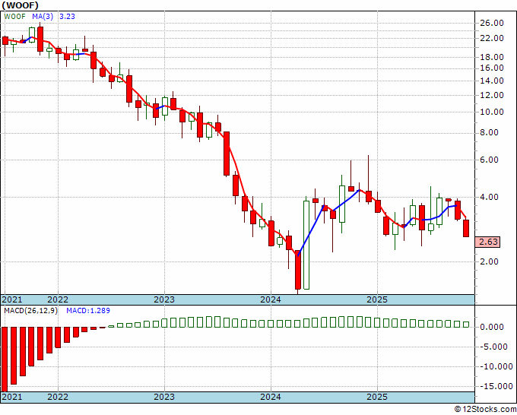Click the 2021 label on the price chart axis
The height and width of the screenshot is (415, 517).
click(12, 299)
